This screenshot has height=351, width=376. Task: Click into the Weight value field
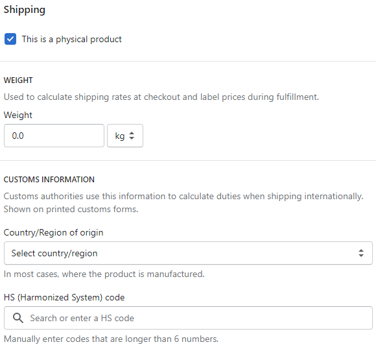[x=54, y=136]
